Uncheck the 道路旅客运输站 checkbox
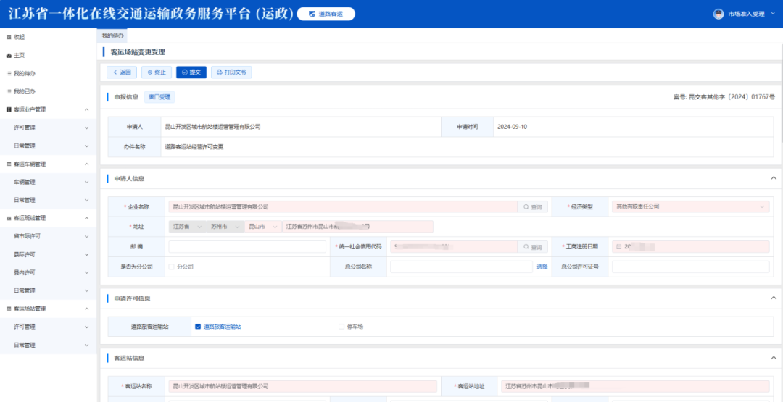The image size is (783, 402). [198, 327]
